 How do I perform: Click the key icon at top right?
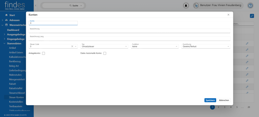pos(252,16)
